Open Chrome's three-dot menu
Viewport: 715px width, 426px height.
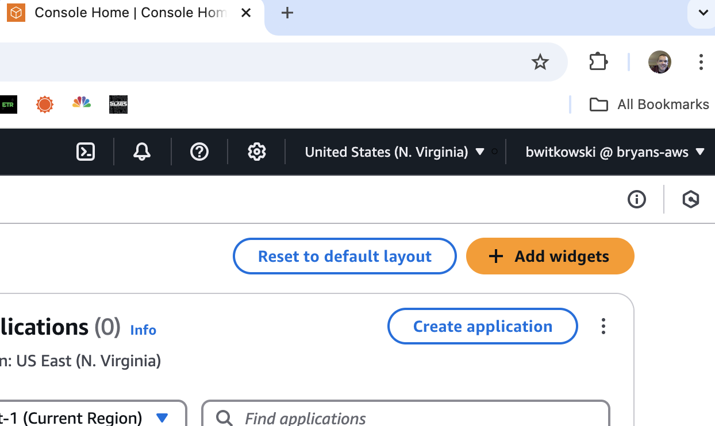[701, 62]
